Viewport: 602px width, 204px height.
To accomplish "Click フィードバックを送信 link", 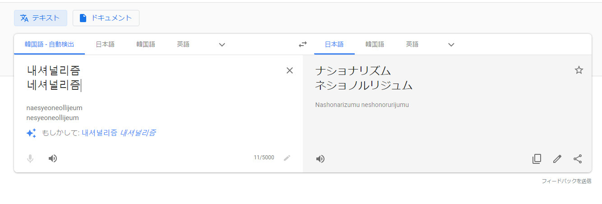I will tap(566, 181).
